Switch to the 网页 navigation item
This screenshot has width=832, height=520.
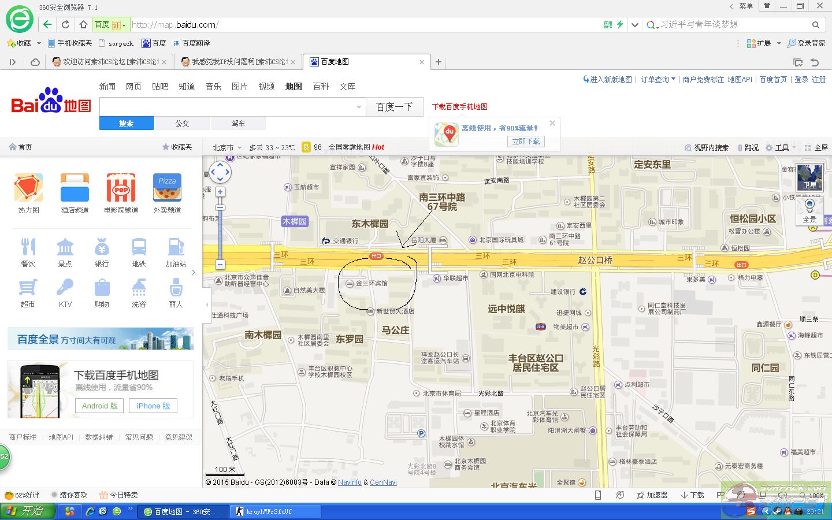pyautogui.click(x=133, y=87)
